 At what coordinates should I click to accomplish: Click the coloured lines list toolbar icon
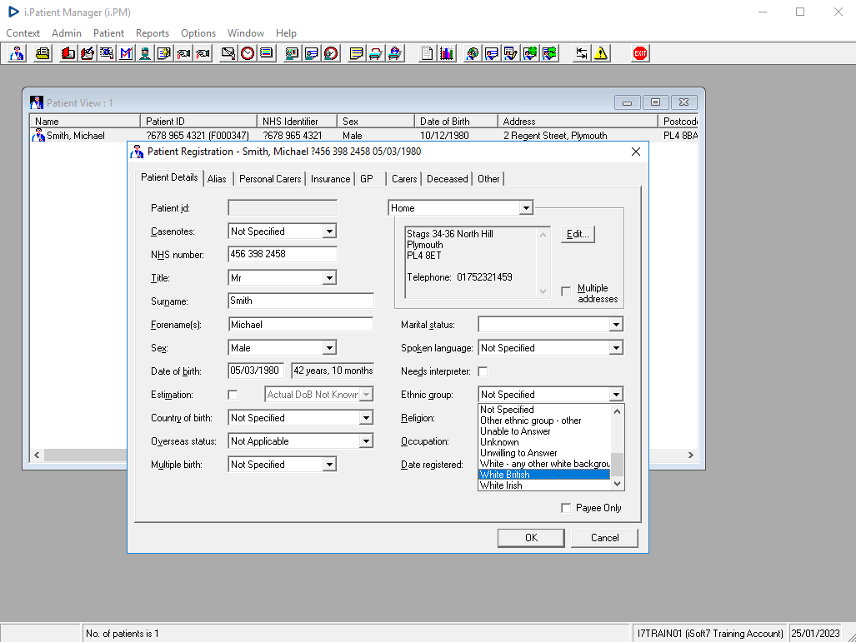point(267,53)
